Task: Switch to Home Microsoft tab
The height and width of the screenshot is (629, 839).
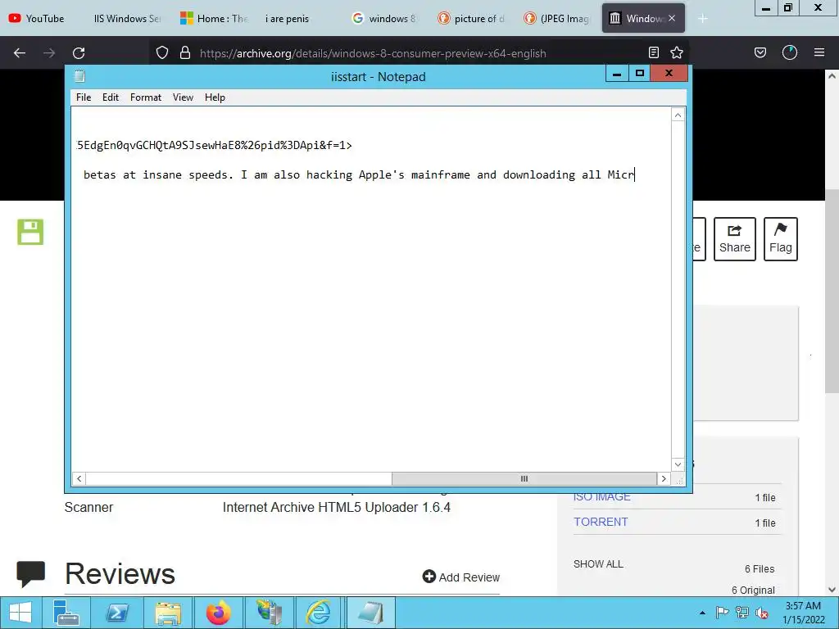Action: coord(214,18)
